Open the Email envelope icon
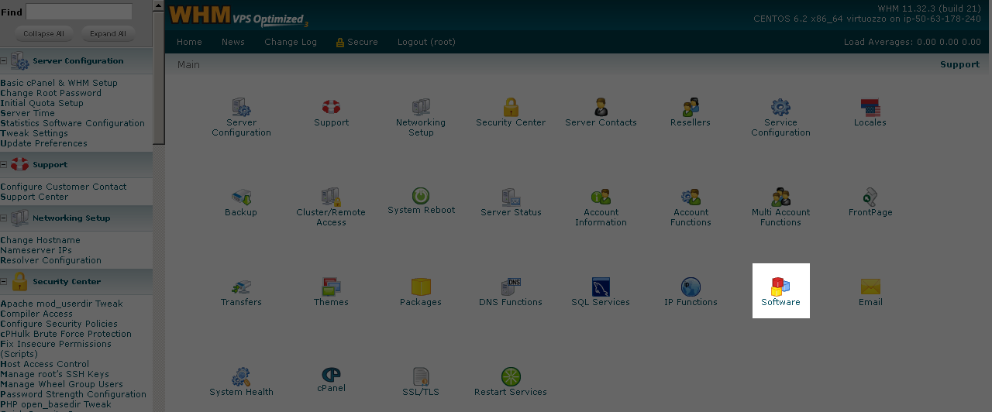The height and width of the screenshot is (412, 992). [x=870, y=287]
